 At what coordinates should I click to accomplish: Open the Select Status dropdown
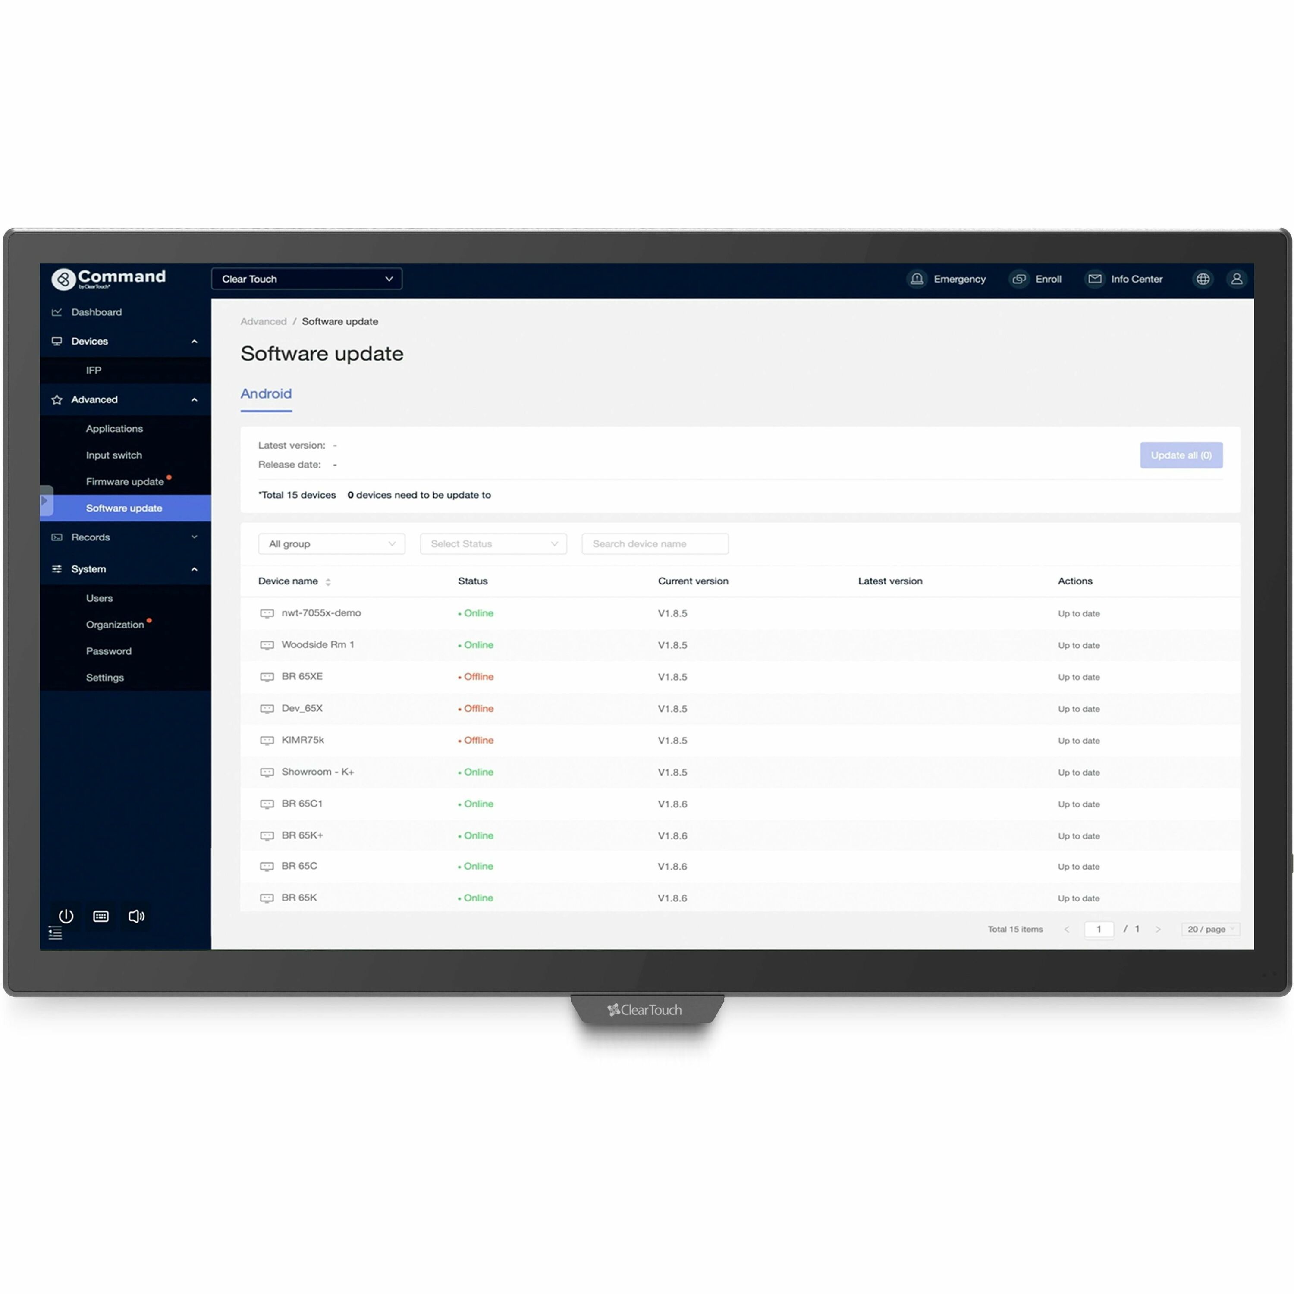(x=493, y=544)
